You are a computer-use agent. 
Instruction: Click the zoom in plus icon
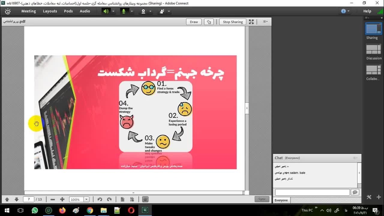click(x=62, y=199)
